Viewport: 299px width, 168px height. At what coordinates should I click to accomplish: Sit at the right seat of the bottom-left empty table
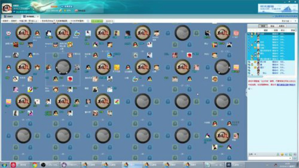37,136
